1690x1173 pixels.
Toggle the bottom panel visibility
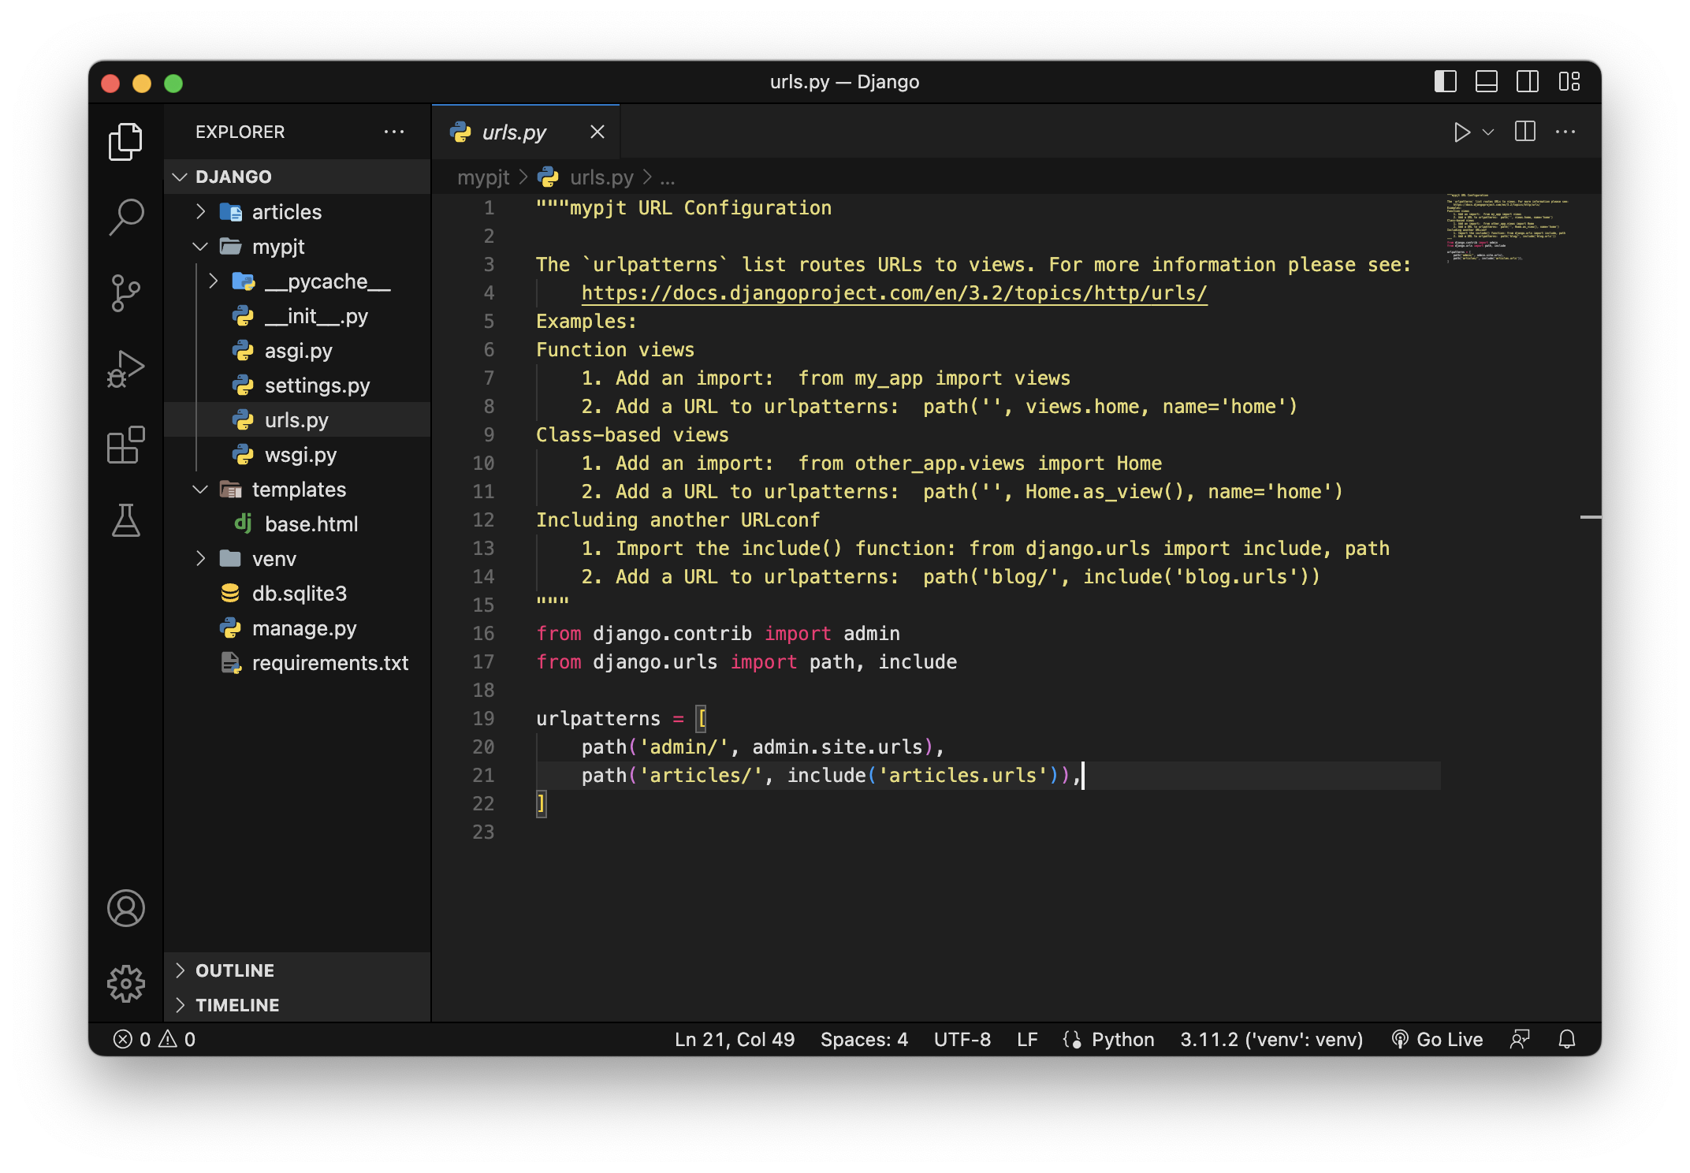coord(1486,82)
